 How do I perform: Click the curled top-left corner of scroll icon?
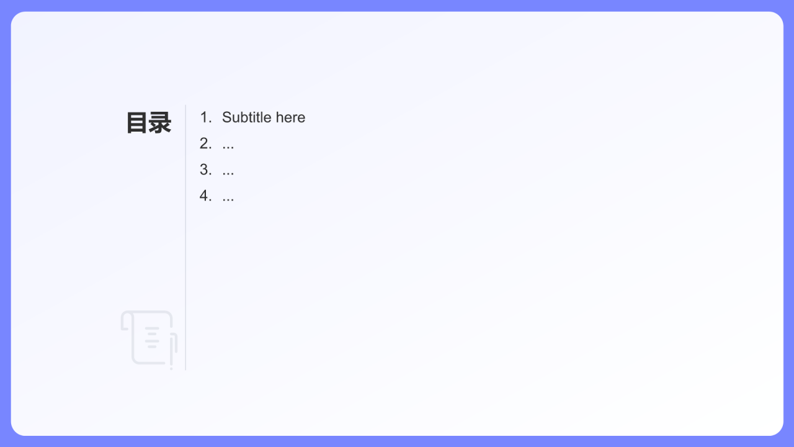127,321
